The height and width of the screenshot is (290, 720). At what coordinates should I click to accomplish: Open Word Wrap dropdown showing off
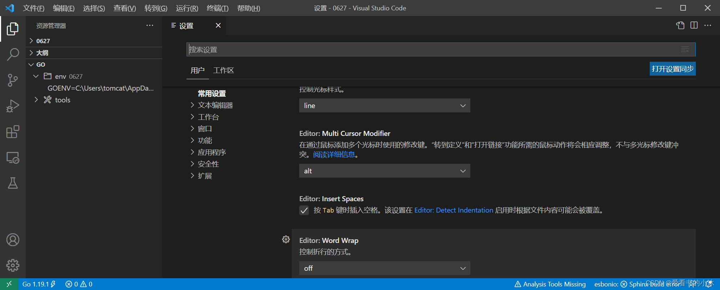tap(385, 268)
